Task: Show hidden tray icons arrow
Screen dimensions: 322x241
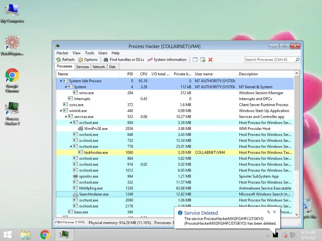Action: click(x=268, y=235)
